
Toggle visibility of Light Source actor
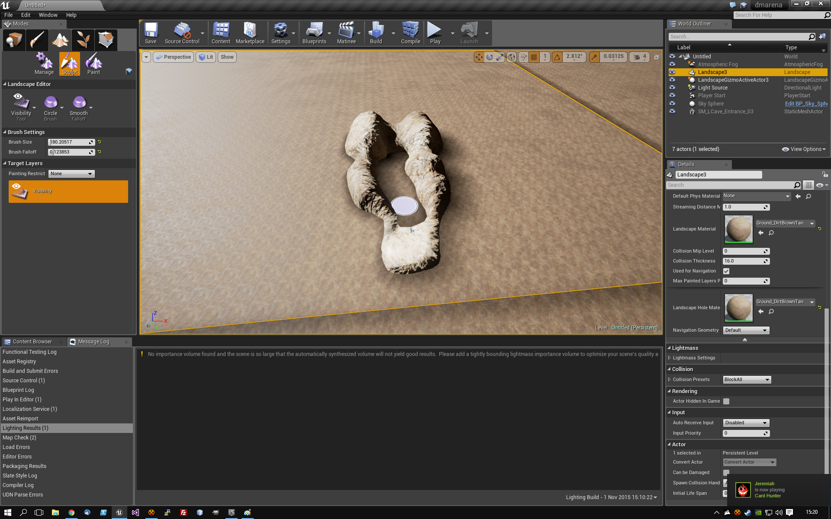coord(672,88)
